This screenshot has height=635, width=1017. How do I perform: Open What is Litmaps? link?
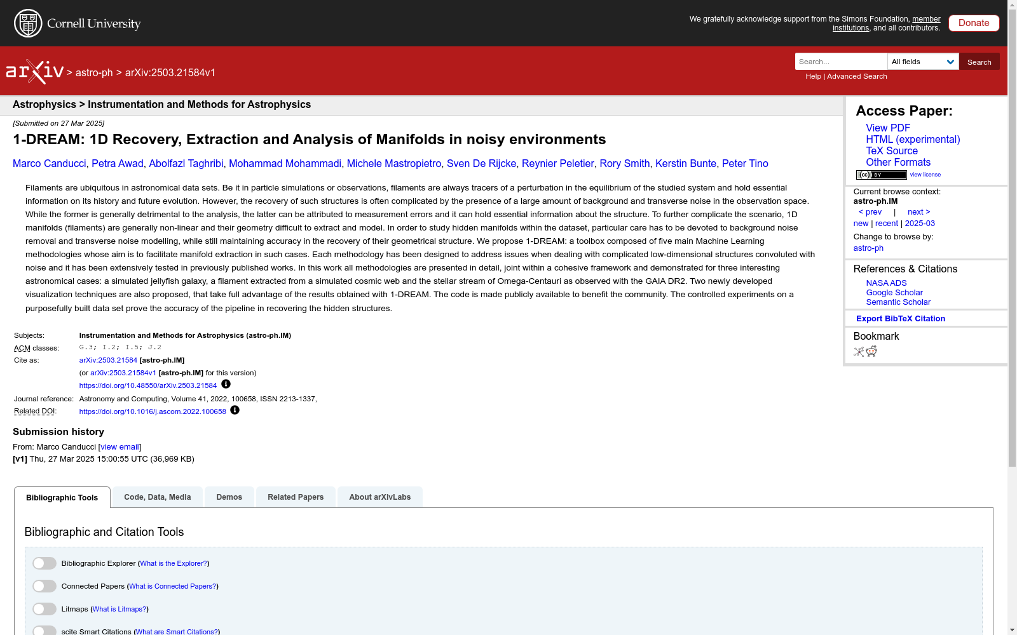[119, 609]
